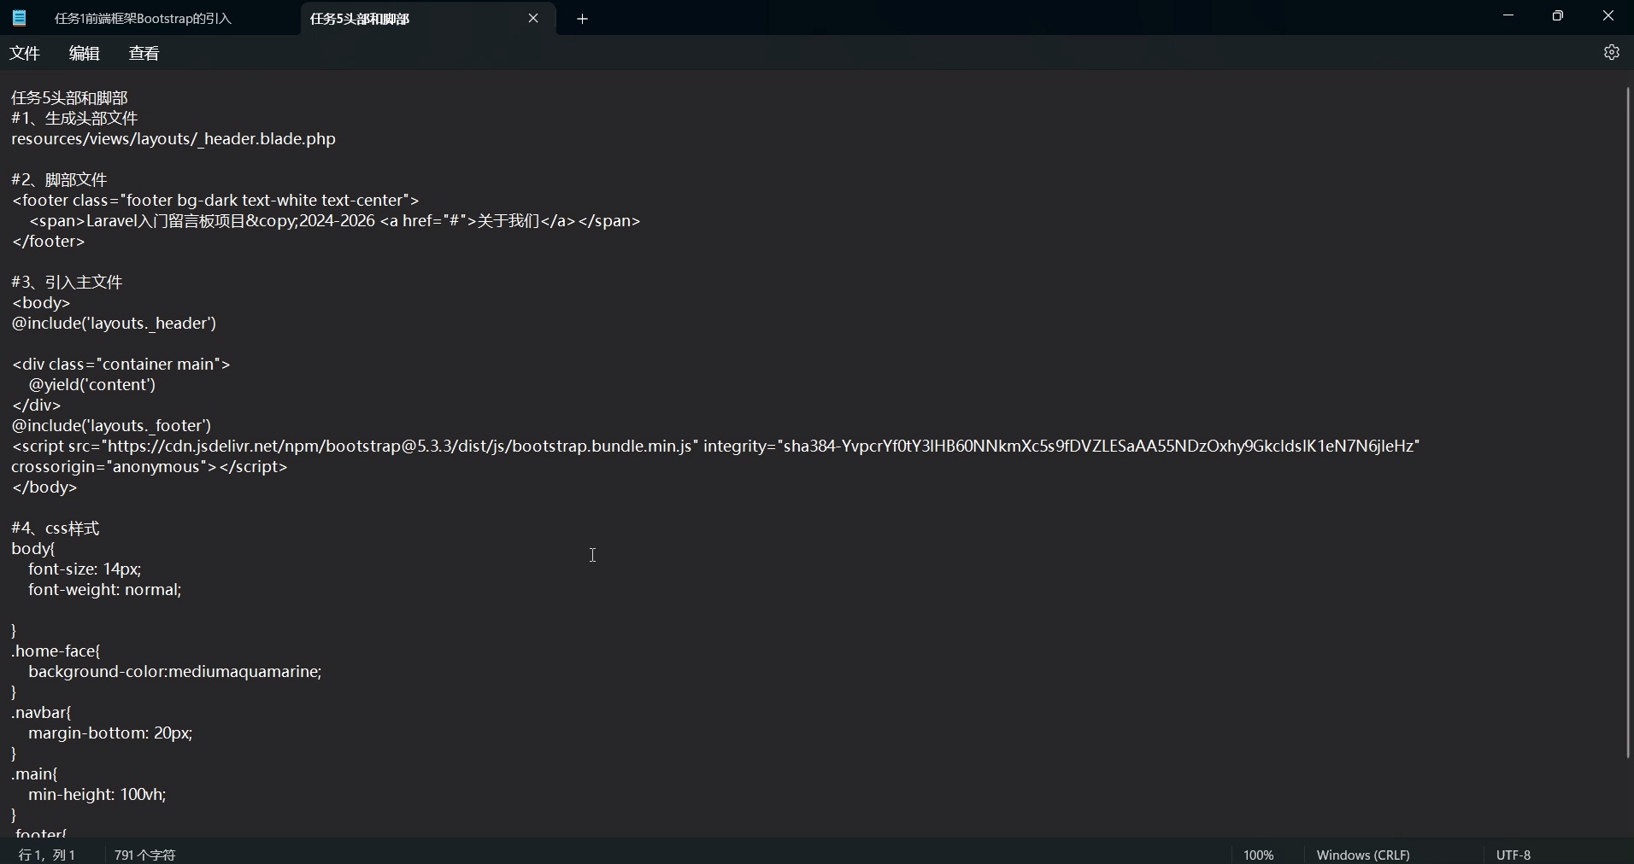Screen dimensions: 1634x864
Task: Click the minimize window button
Action: point(1509,15)
